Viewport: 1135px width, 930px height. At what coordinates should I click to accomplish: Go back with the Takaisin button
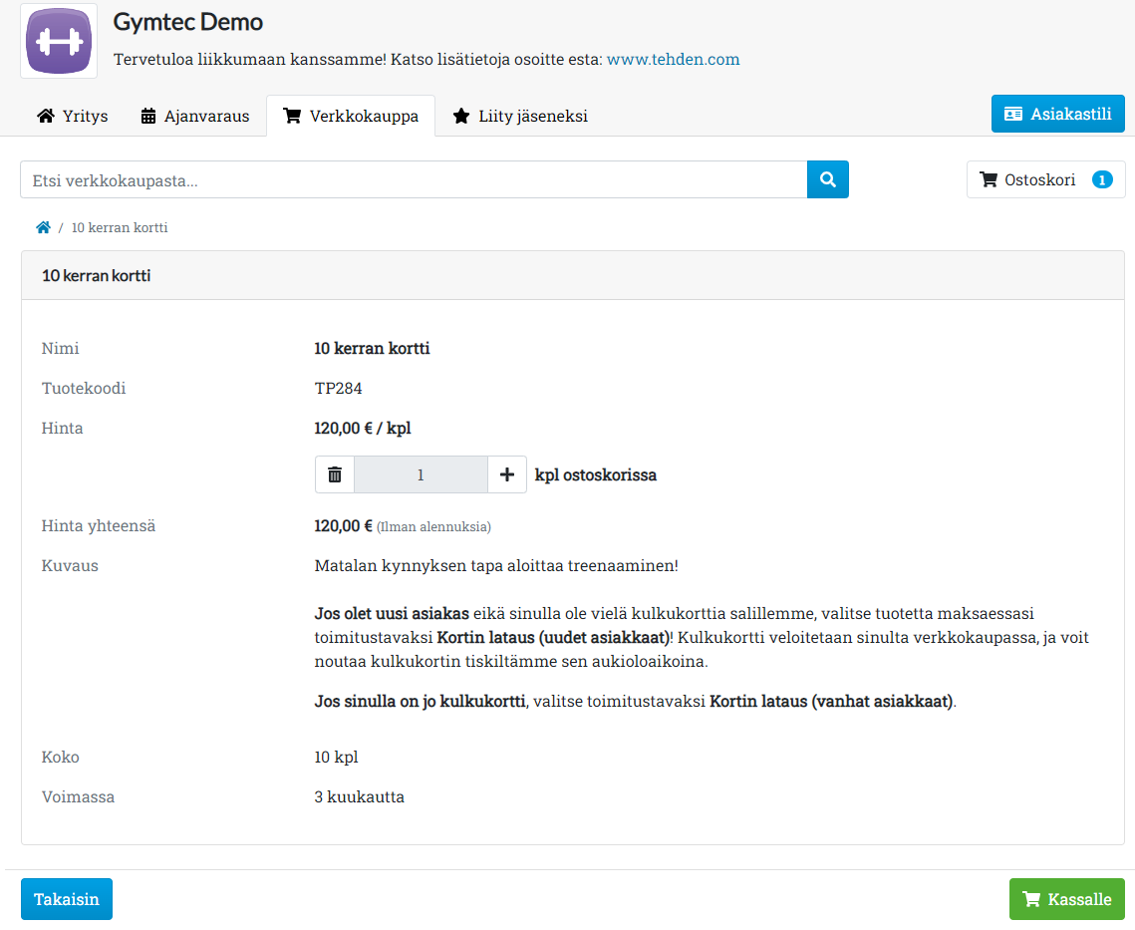click(67, 899)
